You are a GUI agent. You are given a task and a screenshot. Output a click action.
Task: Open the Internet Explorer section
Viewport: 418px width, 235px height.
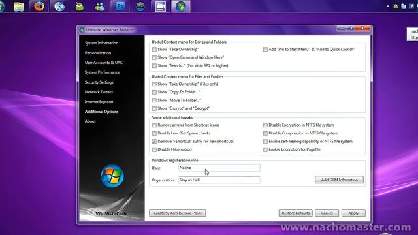(99, 102)
